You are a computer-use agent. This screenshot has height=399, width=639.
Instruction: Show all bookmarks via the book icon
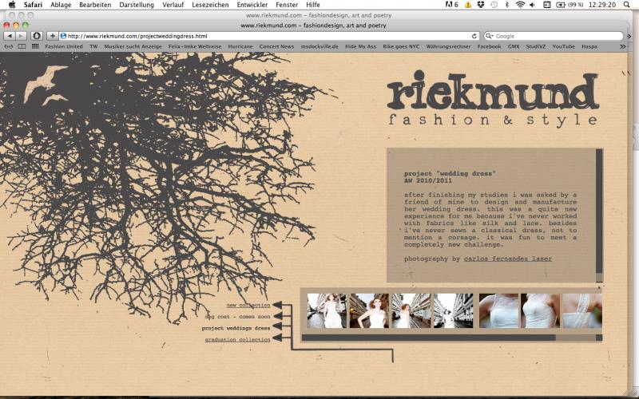click(22, 46)
